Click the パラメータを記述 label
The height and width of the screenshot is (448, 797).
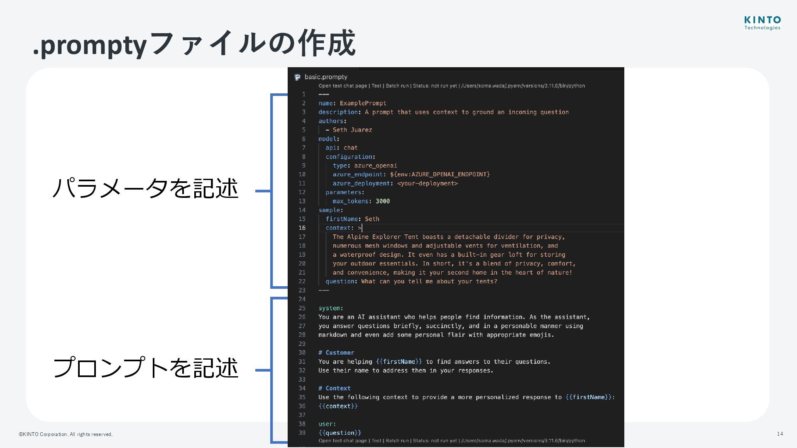145,188
